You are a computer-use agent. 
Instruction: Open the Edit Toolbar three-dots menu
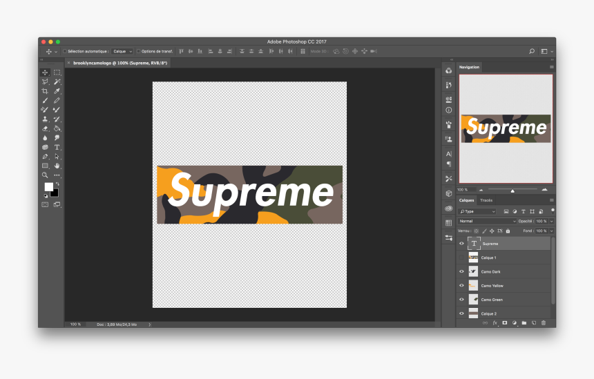[x=57, y=175]
